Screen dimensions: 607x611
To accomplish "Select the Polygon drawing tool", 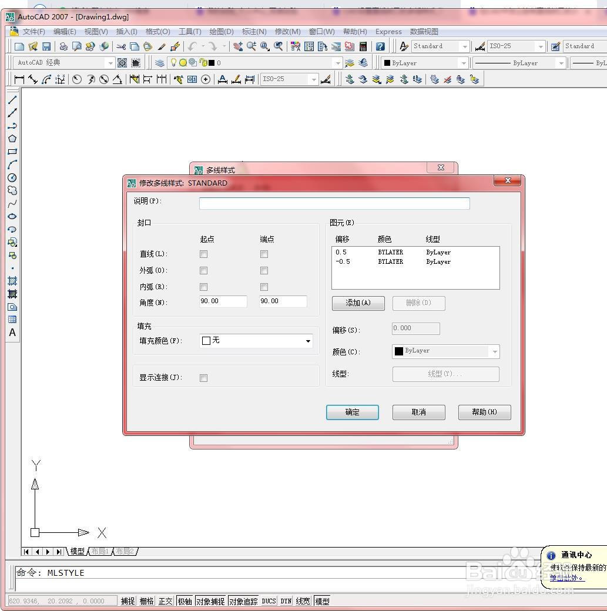I will [12, 139].
